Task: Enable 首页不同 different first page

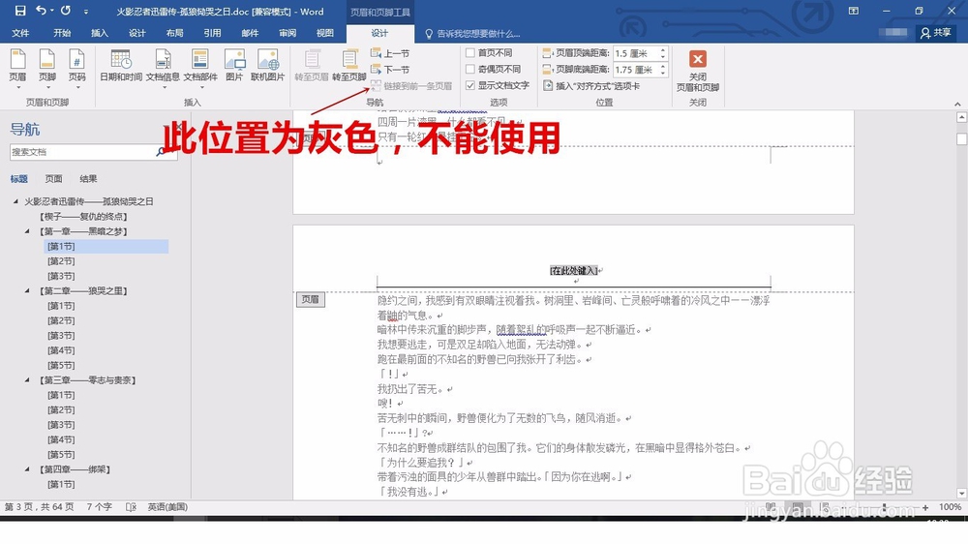Action: (470, 53)
